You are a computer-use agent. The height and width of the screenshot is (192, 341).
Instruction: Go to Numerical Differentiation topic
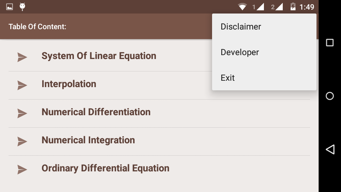(x=96, y=112)
